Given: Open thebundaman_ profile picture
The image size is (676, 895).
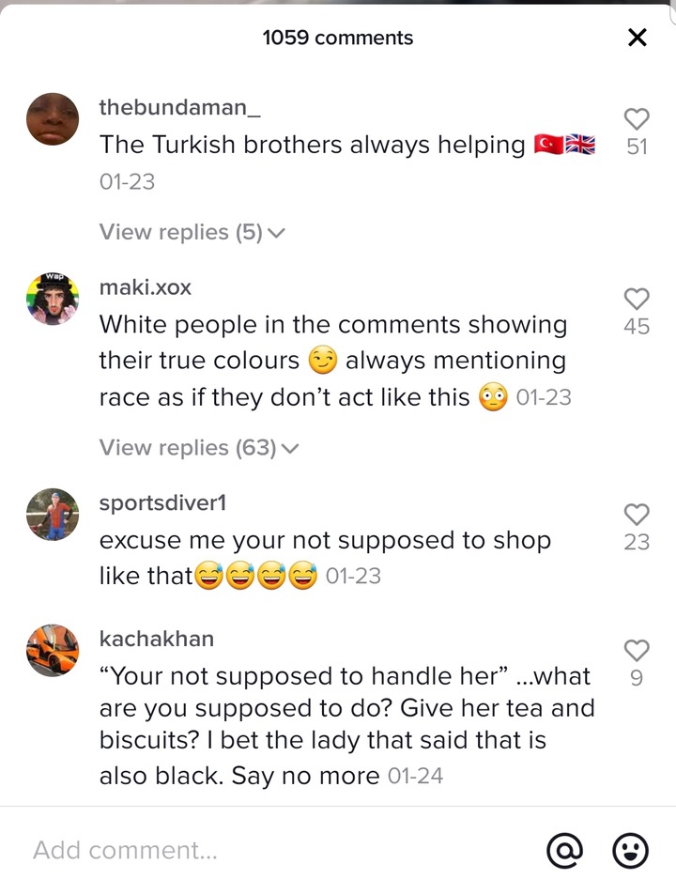Looking at the screenshot, I should pyautogui.click(x=53, y=119).
